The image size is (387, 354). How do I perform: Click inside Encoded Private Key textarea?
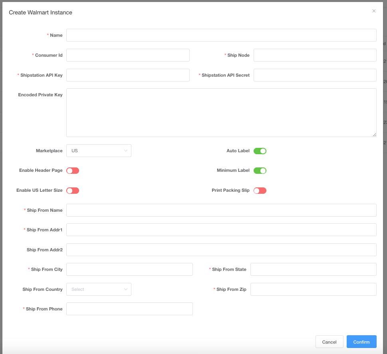point(221,113)
